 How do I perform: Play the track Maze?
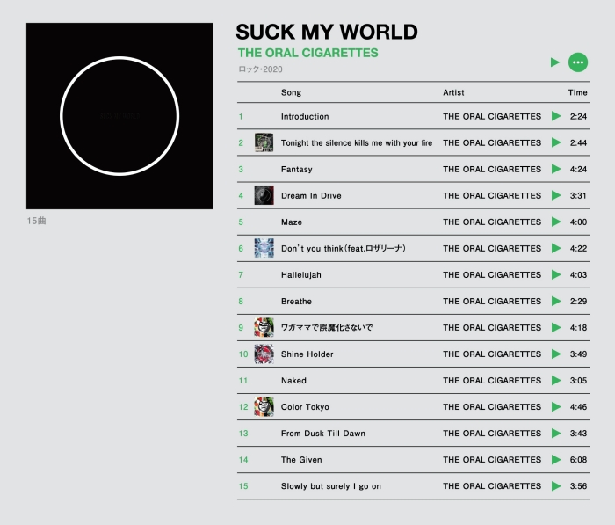click(556, 222)
